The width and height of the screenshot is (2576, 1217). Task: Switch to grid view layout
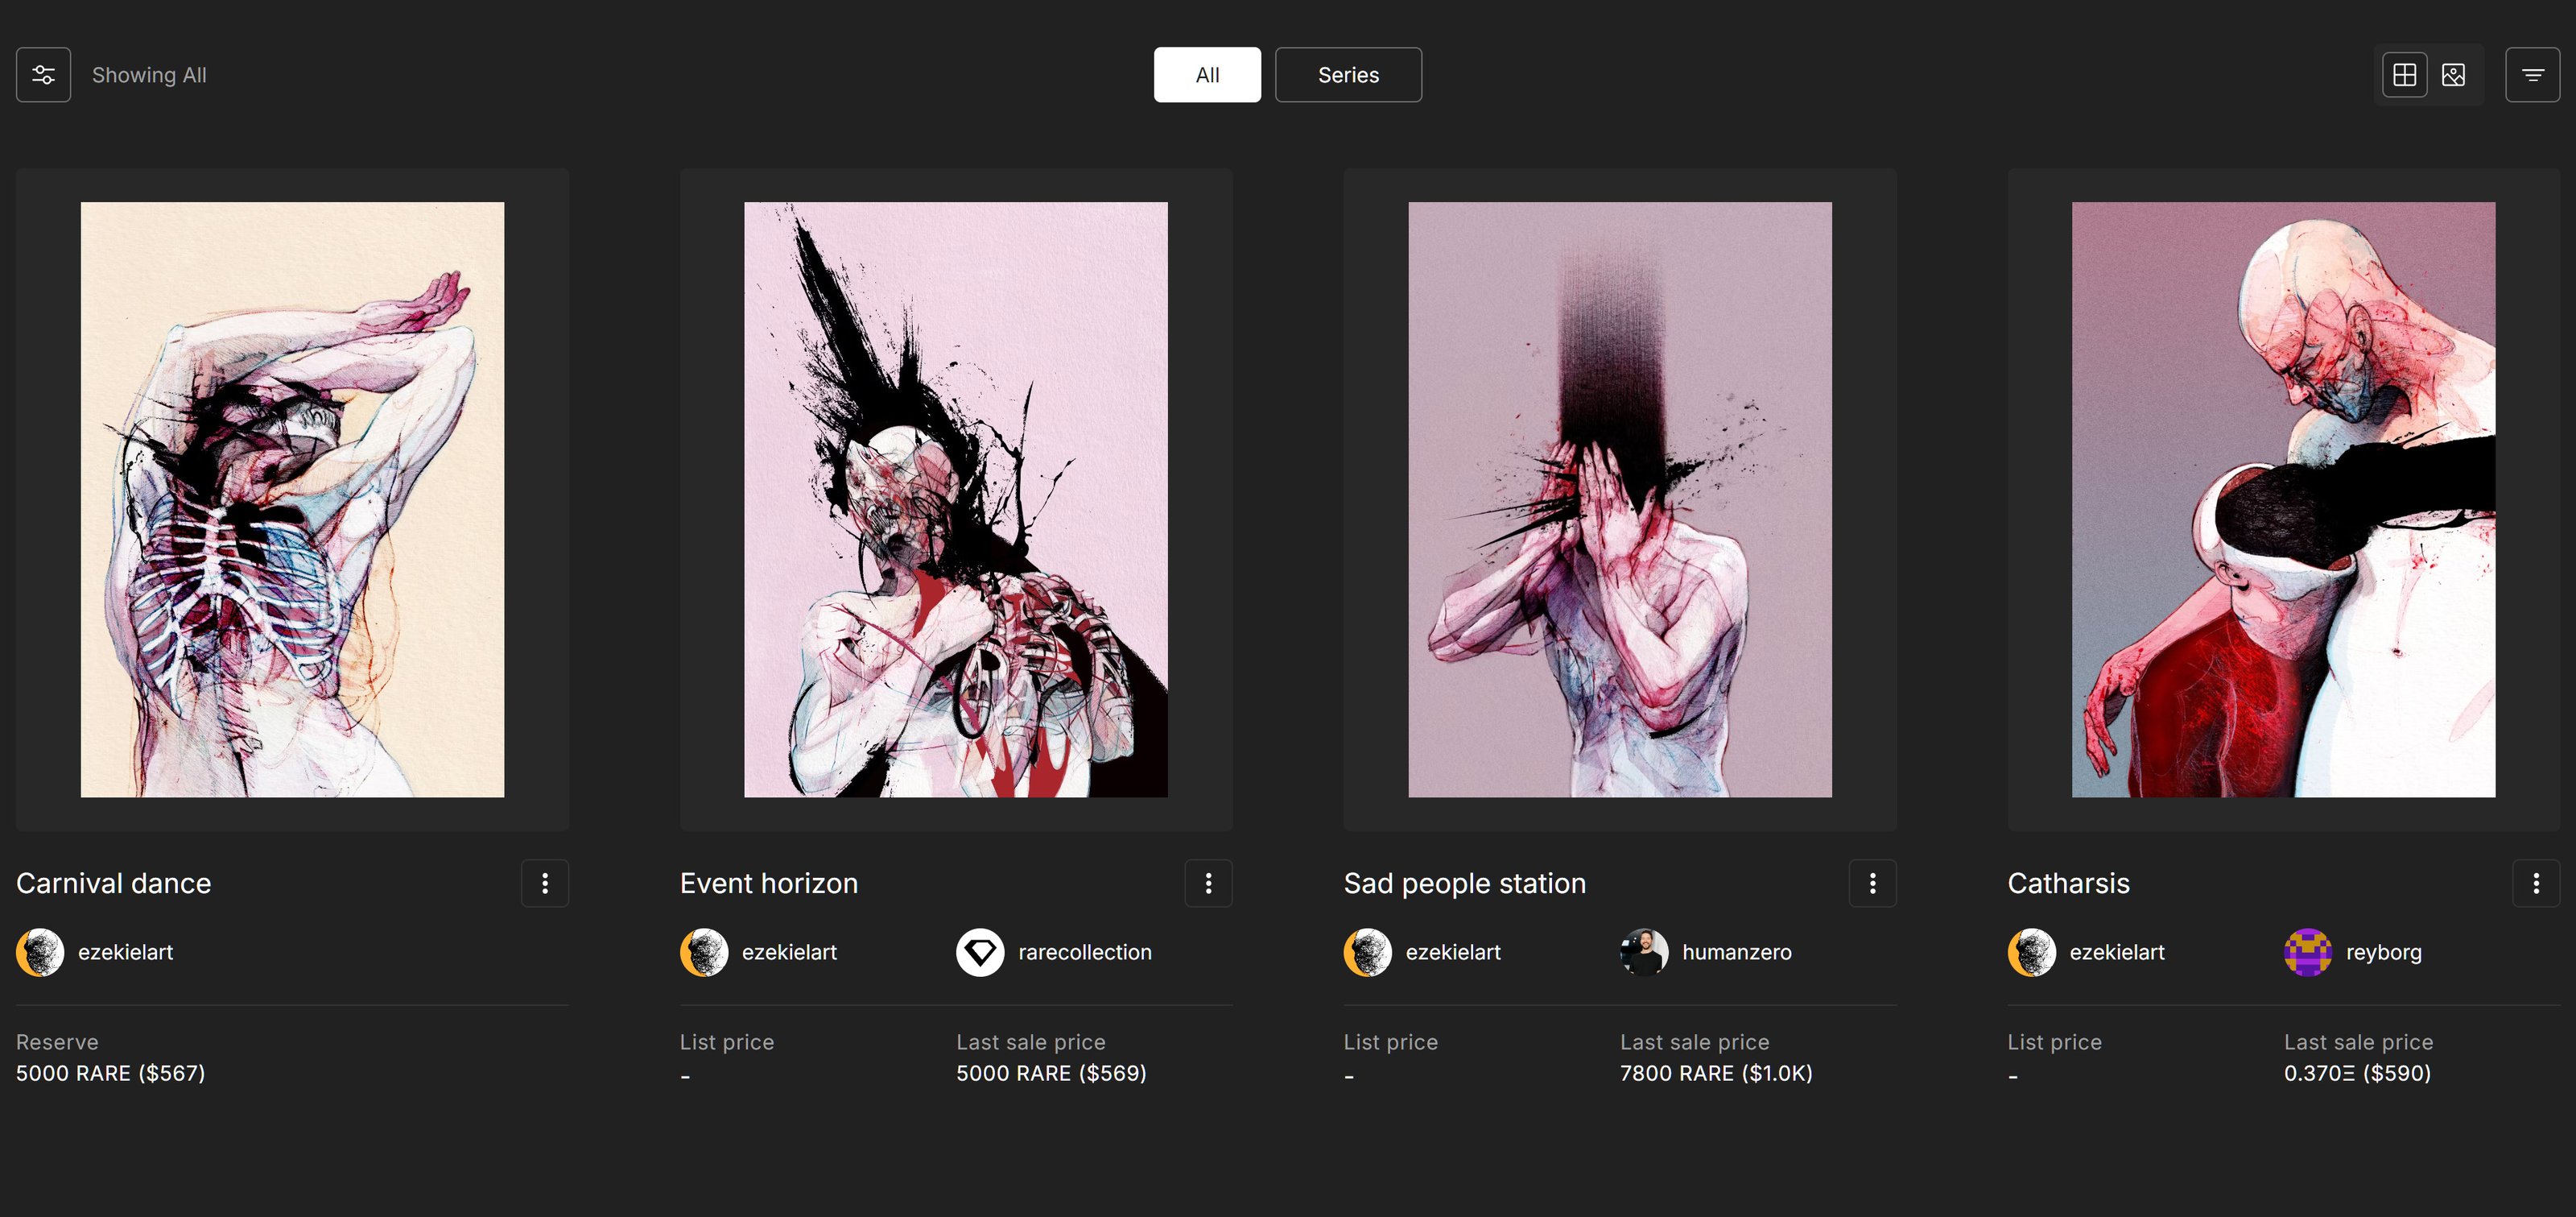(2404, 75)
